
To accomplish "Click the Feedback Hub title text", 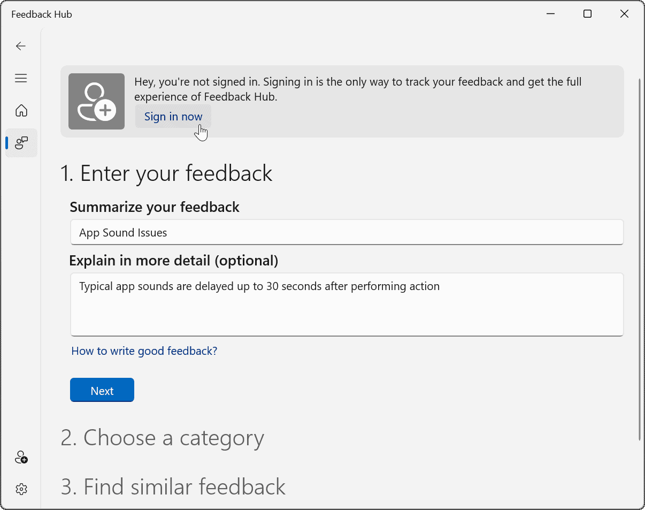I will coord(41,14).
